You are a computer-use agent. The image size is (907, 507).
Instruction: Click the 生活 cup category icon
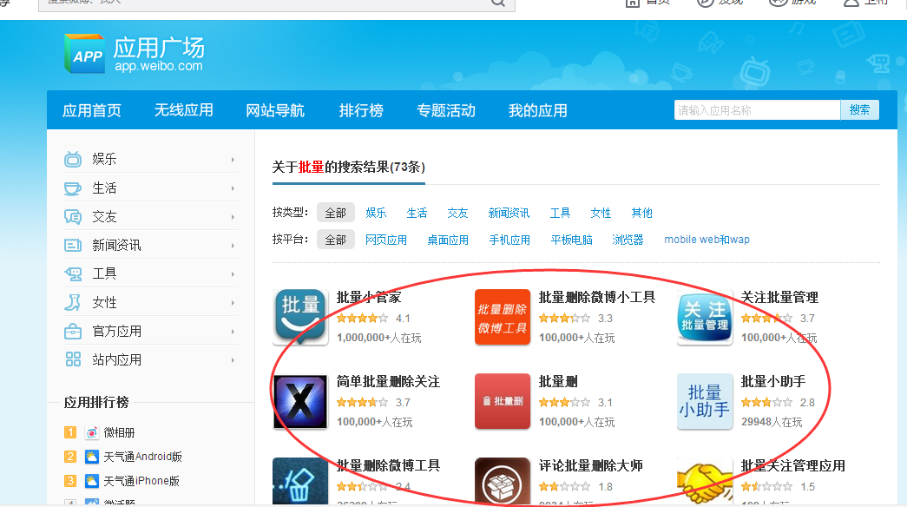click(73, 188)
